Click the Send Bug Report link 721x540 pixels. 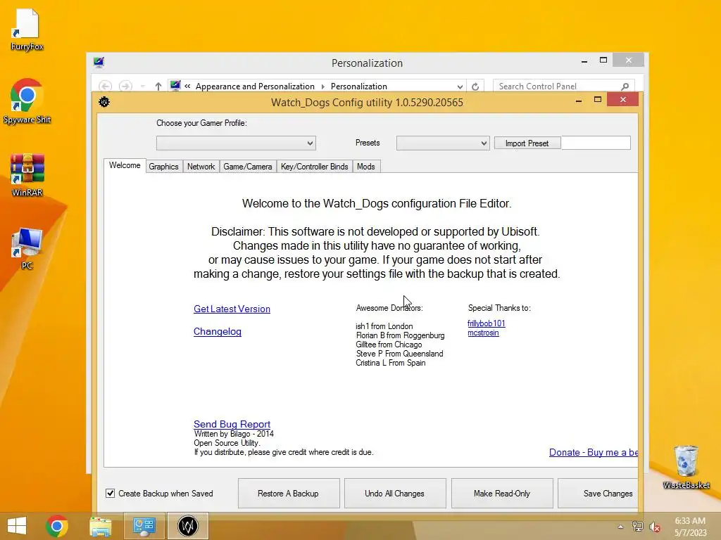point(232,424)
